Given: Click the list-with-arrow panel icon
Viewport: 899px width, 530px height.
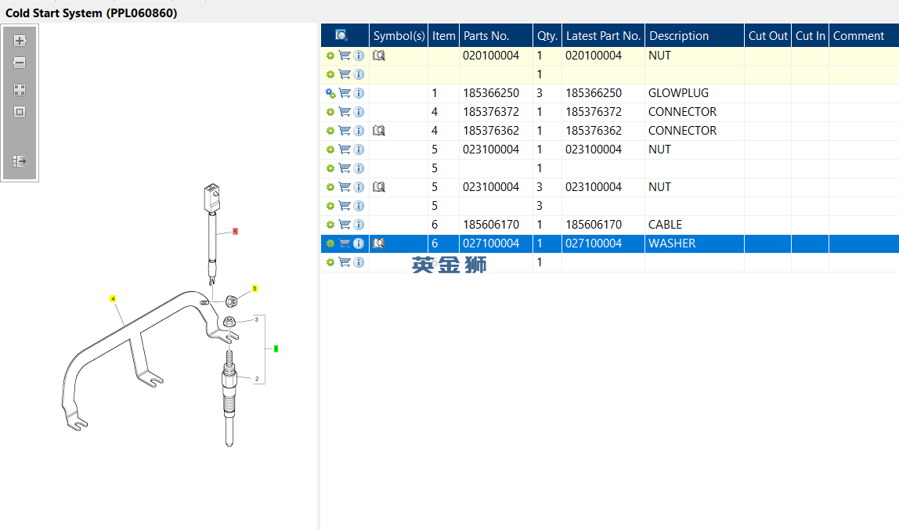Looking at the screenshot, I should [20, 161].
